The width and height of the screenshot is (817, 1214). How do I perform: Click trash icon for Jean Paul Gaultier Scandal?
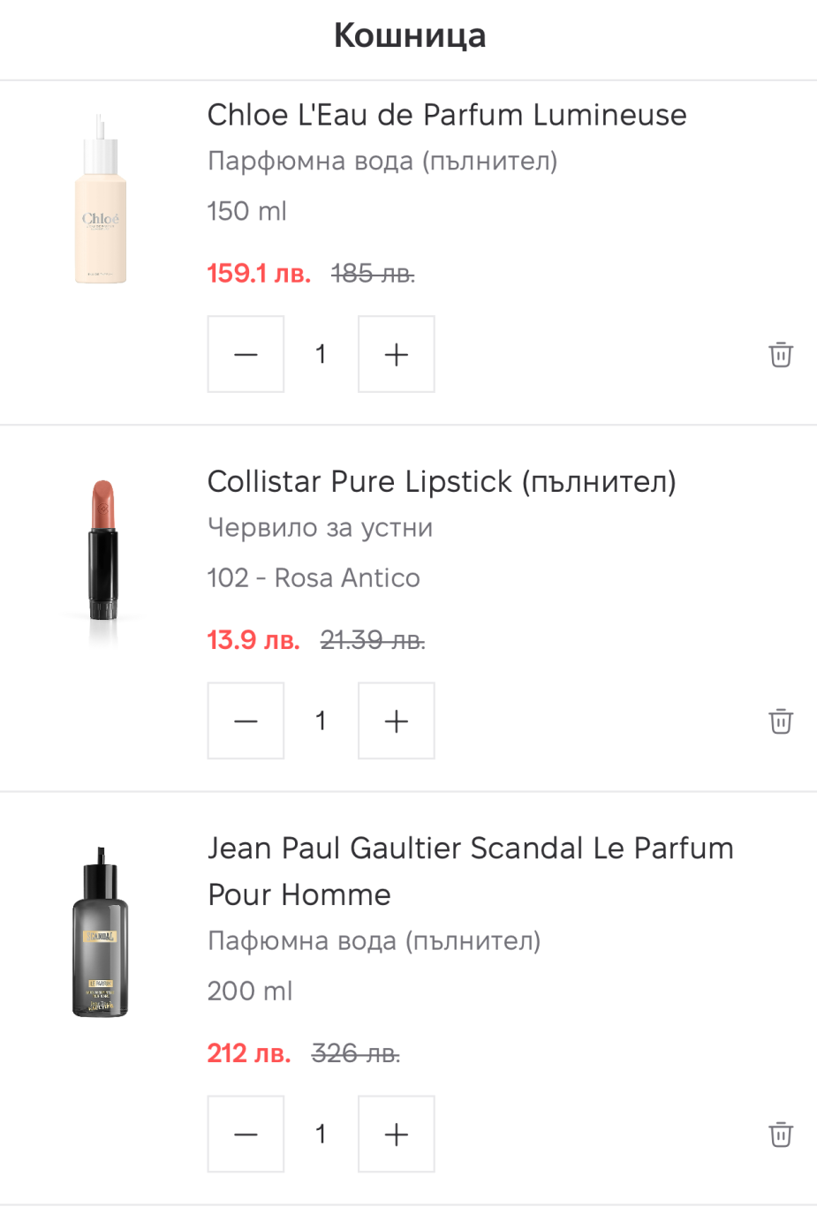[781, 1134]
